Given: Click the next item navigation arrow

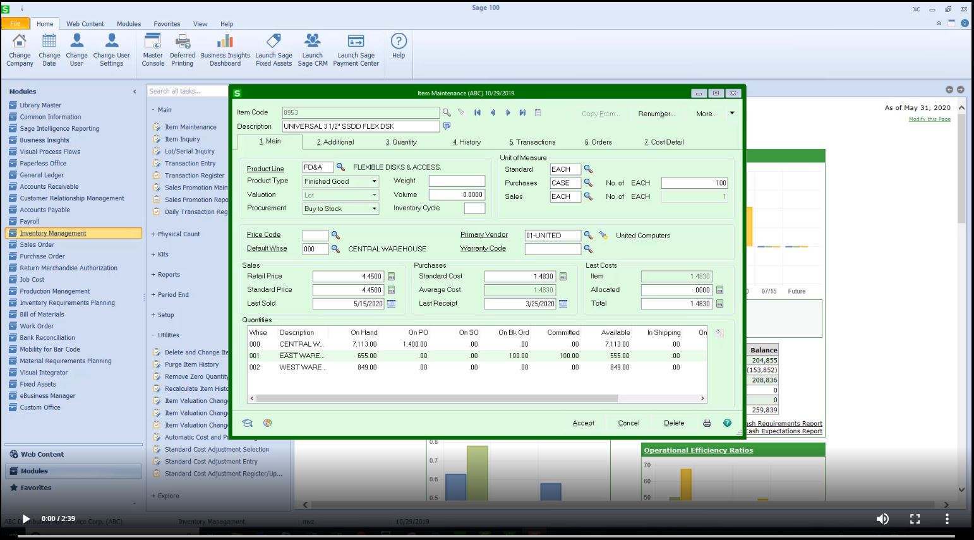Looking at the screenshot, I should pos(508,112).
